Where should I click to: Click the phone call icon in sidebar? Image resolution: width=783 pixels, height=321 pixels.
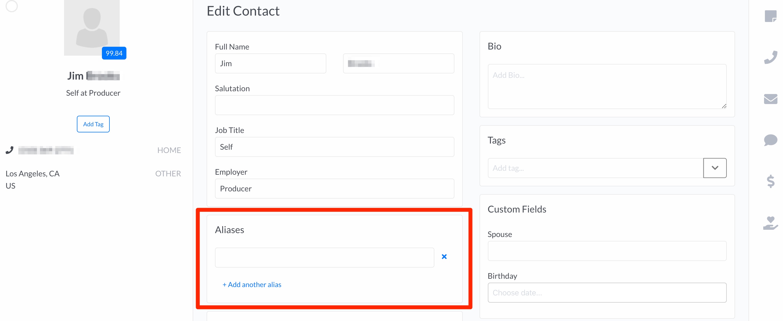(x=770, y=57)
